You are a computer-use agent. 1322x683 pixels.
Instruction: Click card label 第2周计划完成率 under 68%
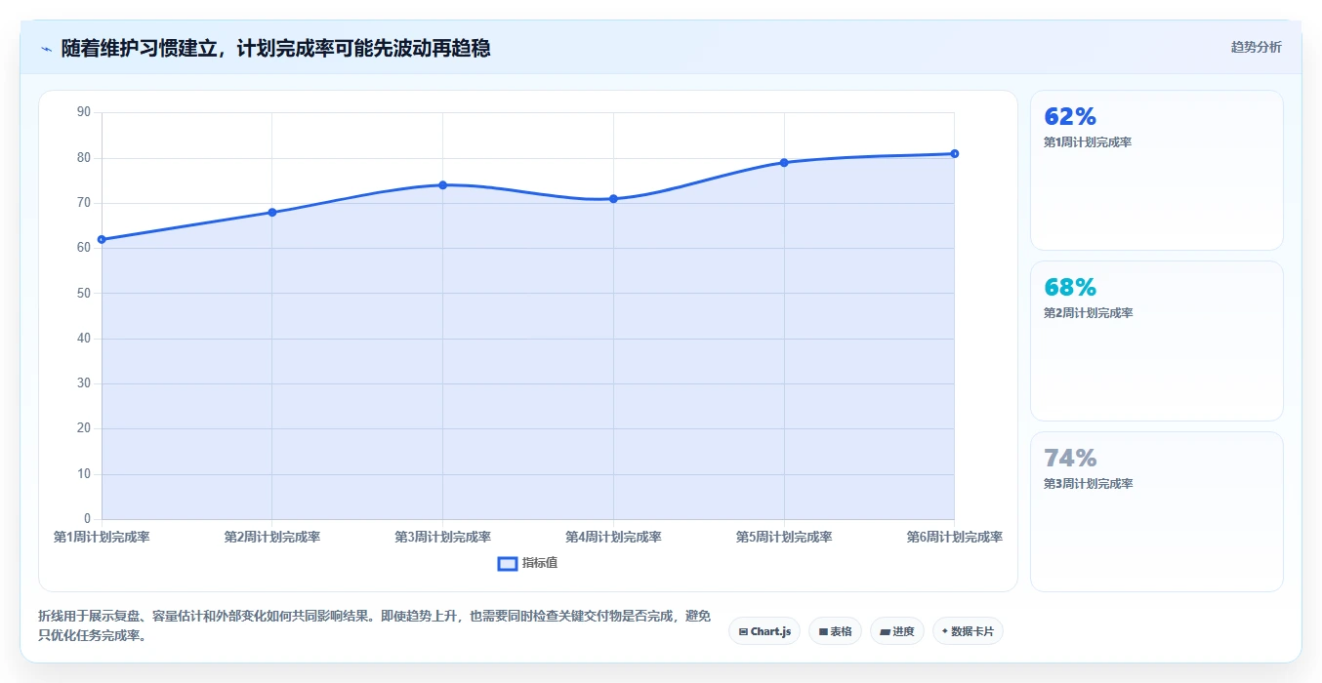1088,313
